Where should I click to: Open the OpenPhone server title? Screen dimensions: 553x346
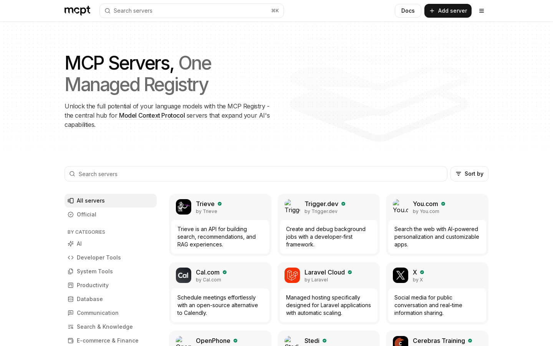[x=213, y=341]
